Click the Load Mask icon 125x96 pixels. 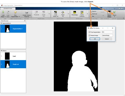pos(8,12)
